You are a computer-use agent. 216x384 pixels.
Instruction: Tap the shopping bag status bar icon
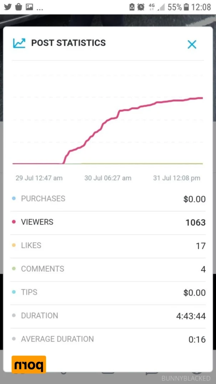point(19,7)
